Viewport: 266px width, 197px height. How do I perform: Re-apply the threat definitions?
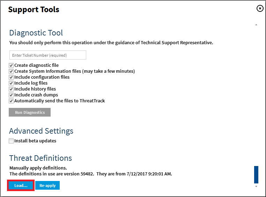click(47, 186)
